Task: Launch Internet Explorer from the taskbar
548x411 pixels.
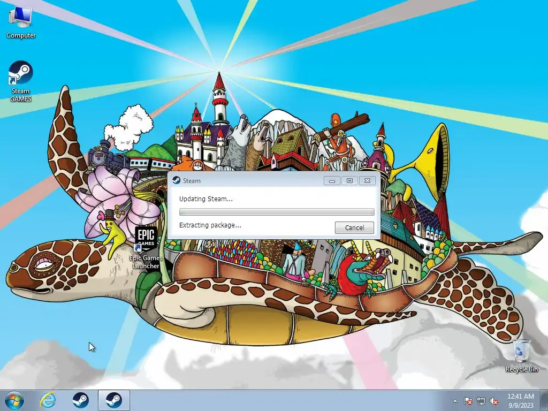Action: pyautogui.click(x=48, y=400)
